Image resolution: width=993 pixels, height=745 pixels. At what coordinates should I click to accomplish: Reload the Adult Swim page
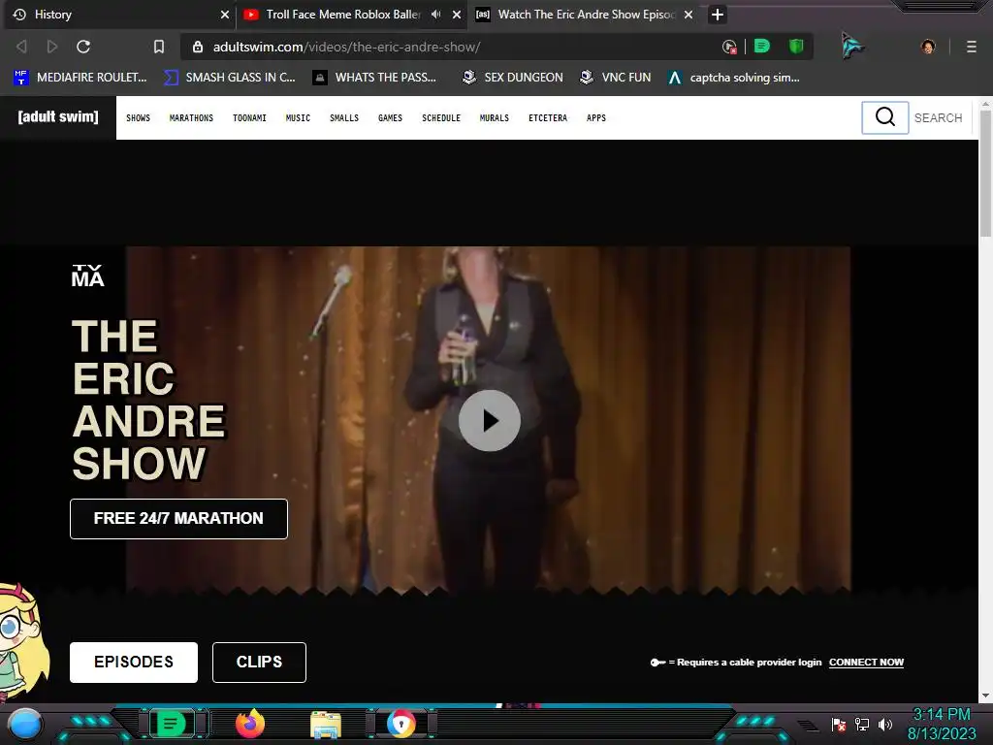83,47
